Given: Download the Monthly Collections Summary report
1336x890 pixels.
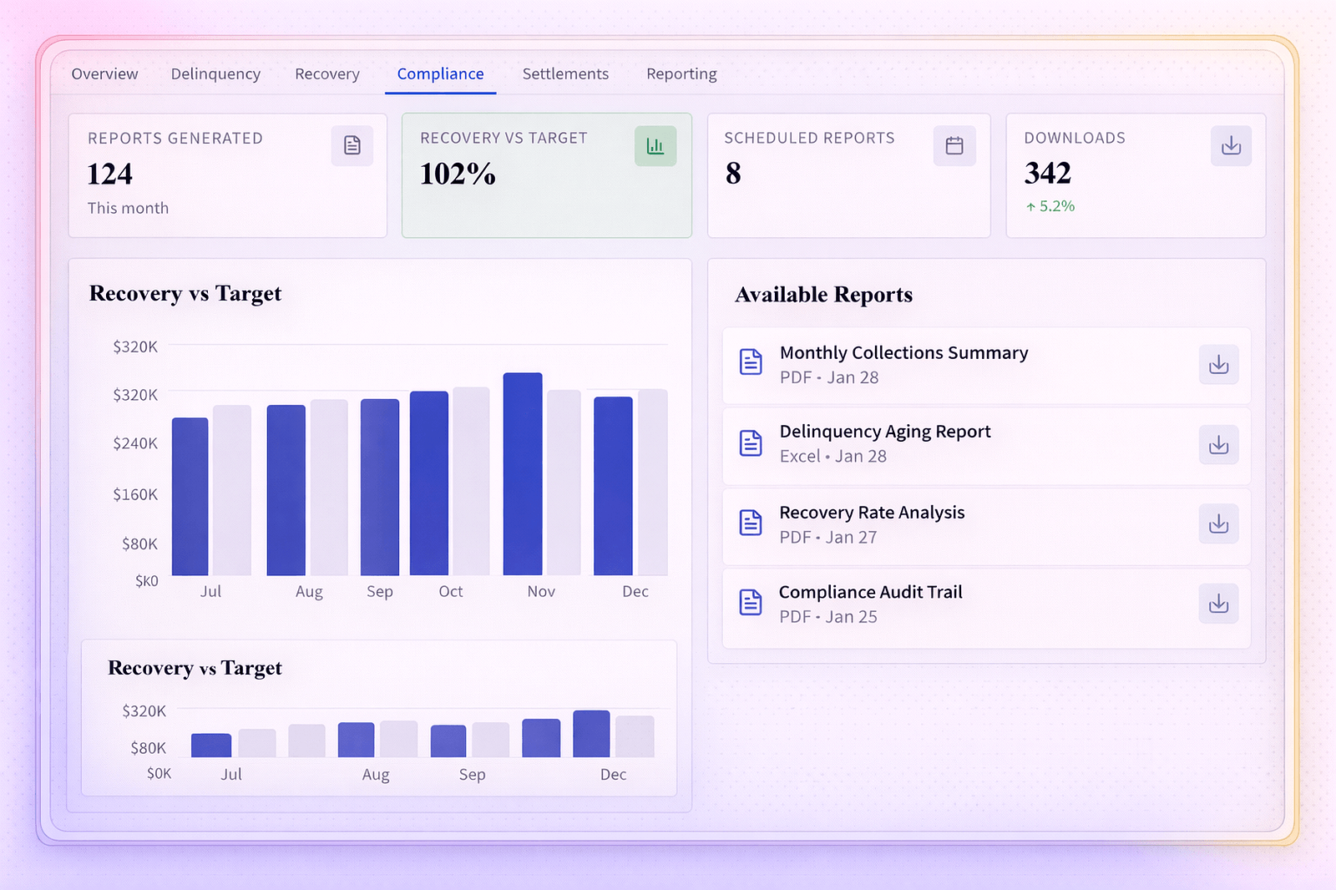Looking at the screenshot, I should click(x=1218, y=365).
